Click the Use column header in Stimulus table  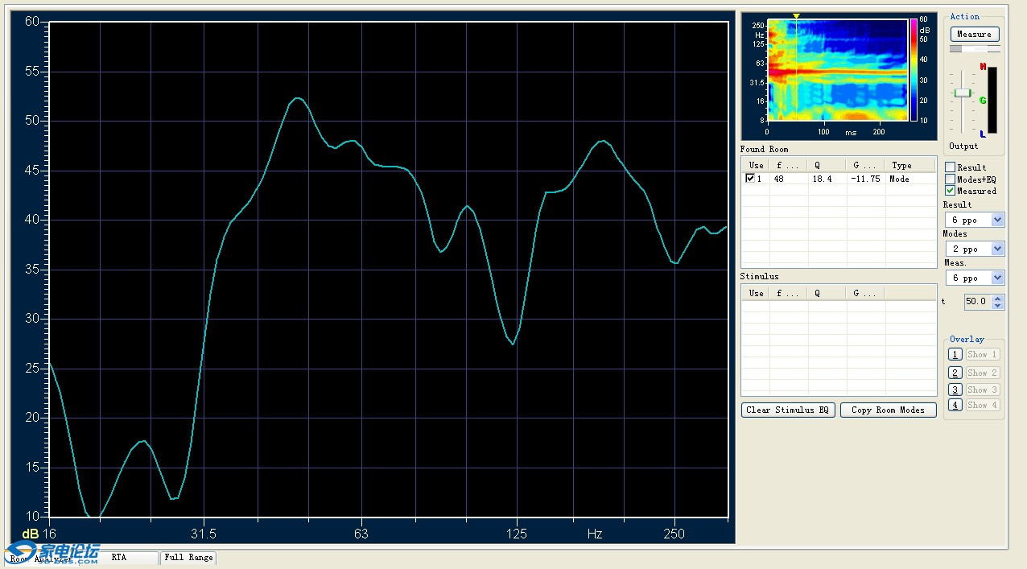pos(756,294)
